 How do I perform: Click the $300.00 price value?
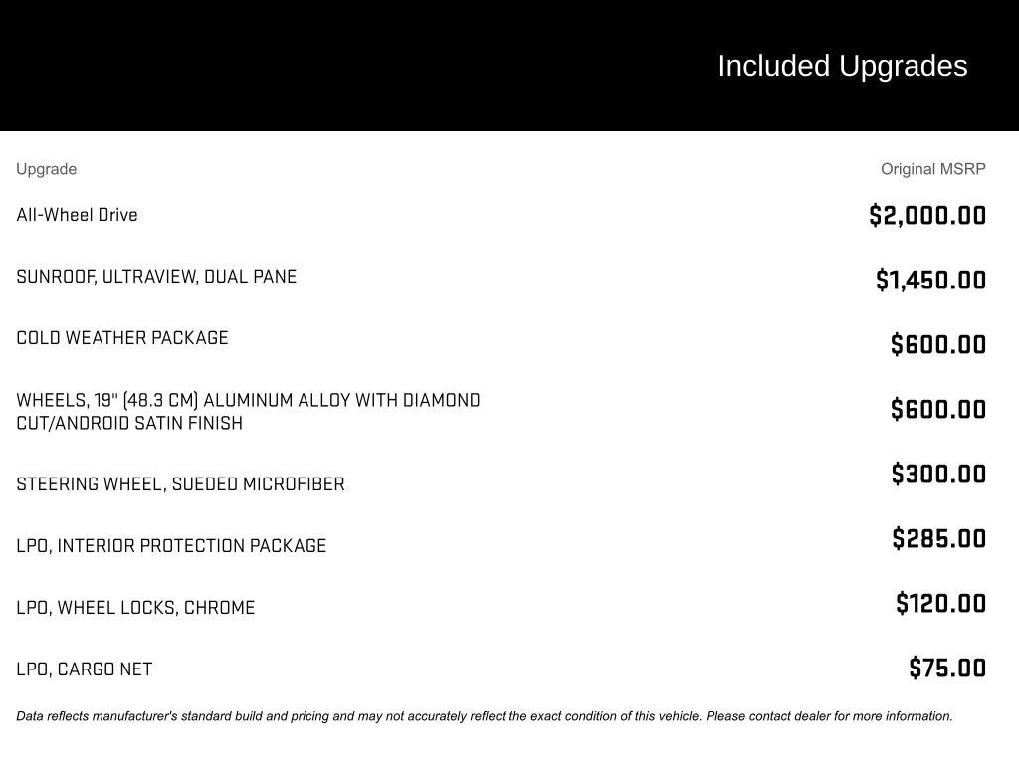[x=939, y=474]
